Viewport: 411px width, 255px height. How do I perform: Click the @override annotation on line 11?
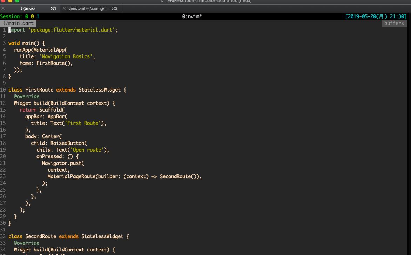pyautogui.click(x=26, y=96)
